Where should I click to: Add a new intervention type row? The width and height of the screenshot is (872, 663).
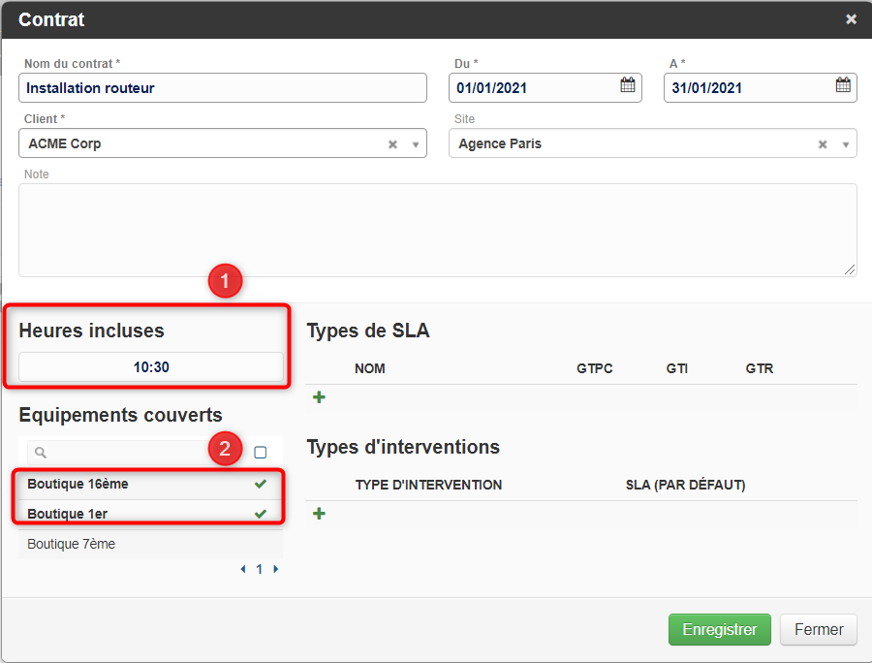click(319, 514)
